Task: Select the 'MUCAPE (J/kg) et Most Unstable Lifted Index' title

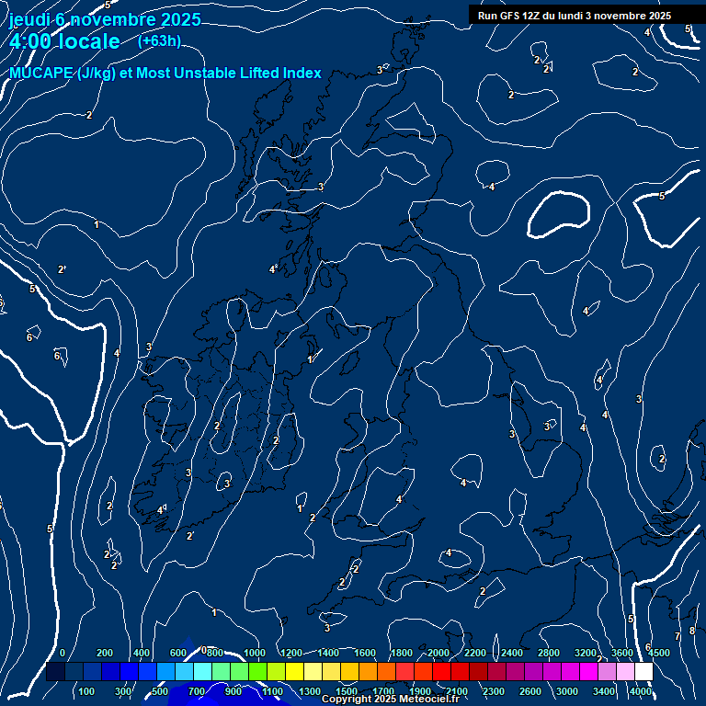Action: point(165,73)
